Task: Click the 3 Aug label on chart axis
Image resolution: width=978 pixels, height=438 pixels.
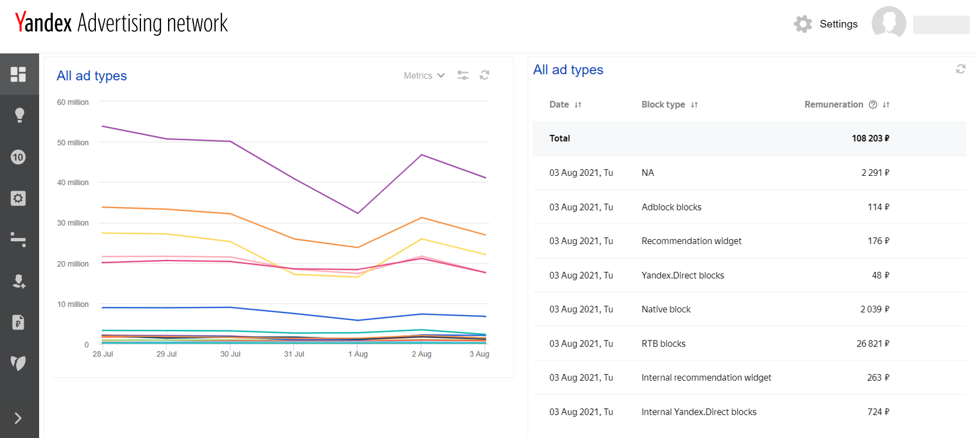Action: (x=479, y=354)
